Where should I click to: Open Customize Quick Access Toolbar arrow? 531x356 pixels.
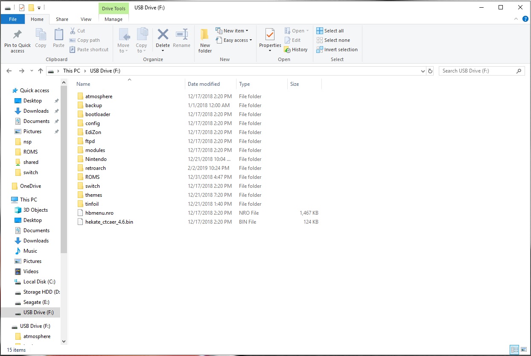pyautogui.click(x=39, y=8)
